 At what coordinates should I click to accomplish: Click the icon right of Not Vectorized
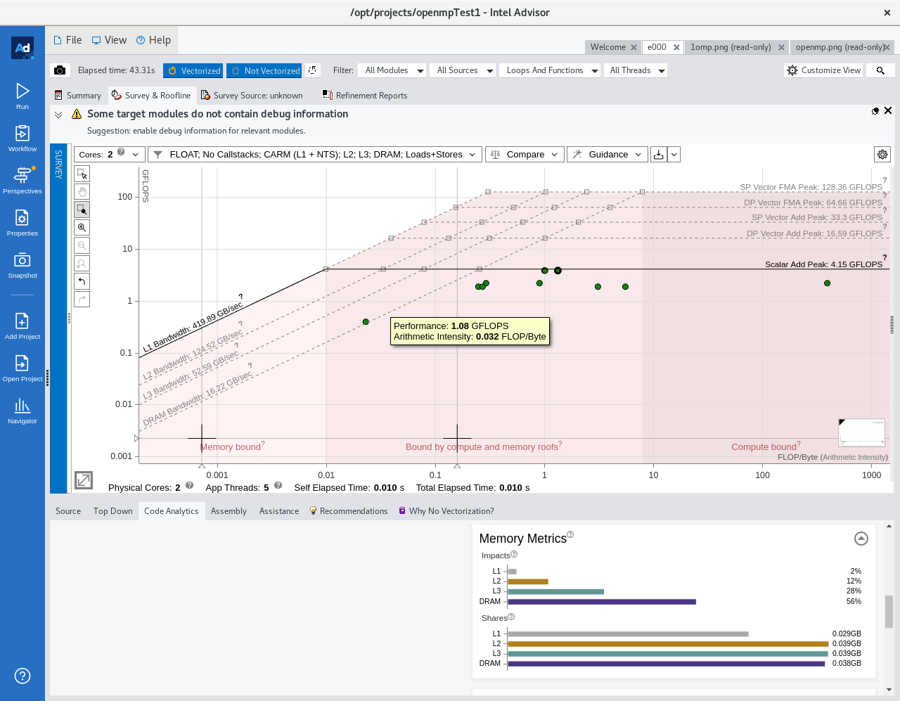click(x=313, y=70)
